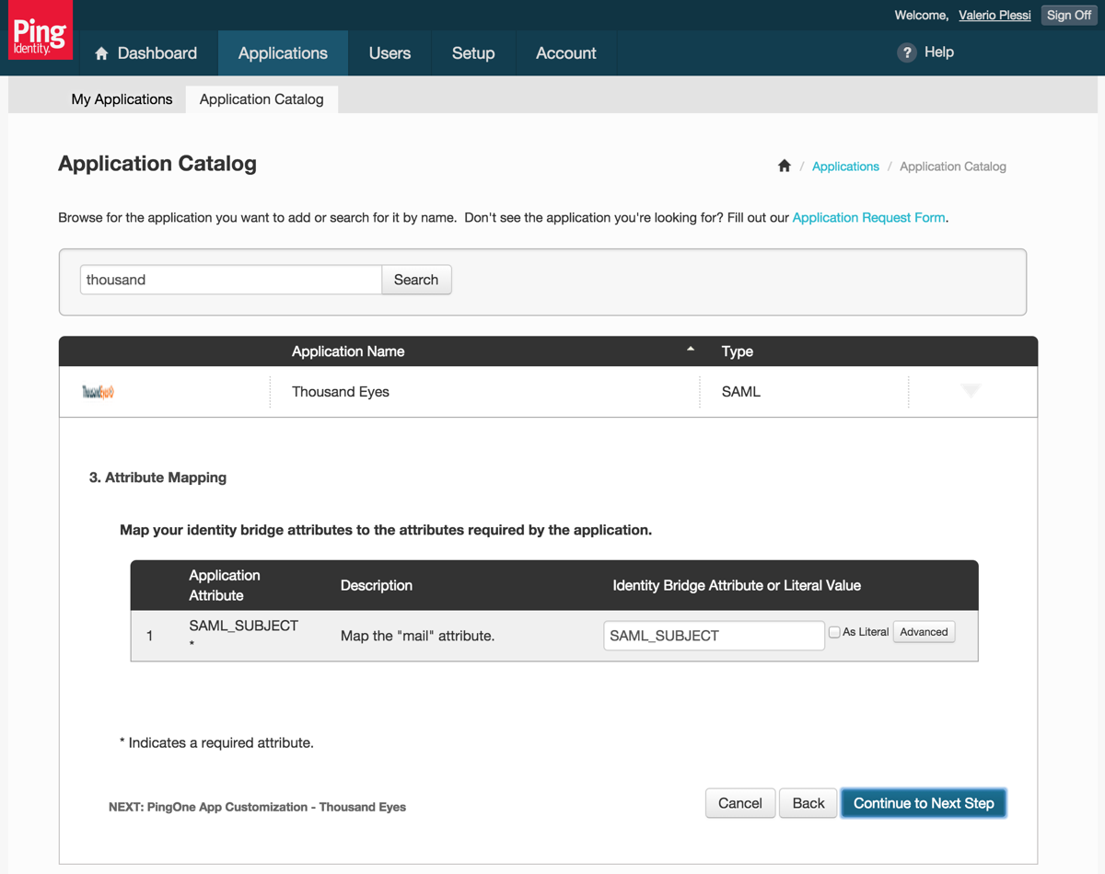
Task: Click the Thousand Eyes application logo
Action: coord(99,392)
